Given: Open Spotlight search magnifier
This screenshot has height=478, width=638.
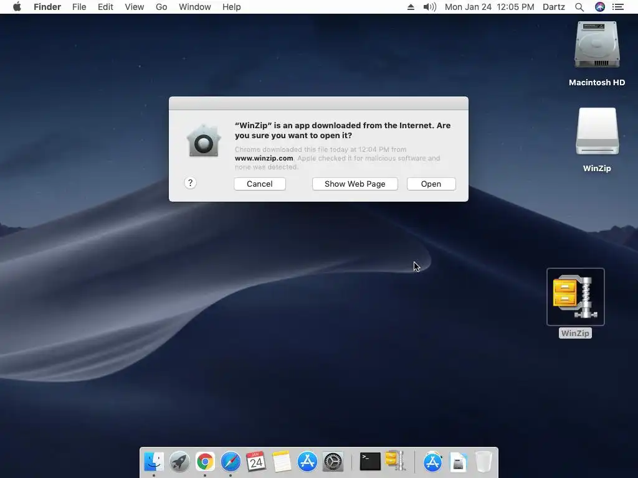Looking at the screenshot, I should pyautogui.click(x=579, y=7).
